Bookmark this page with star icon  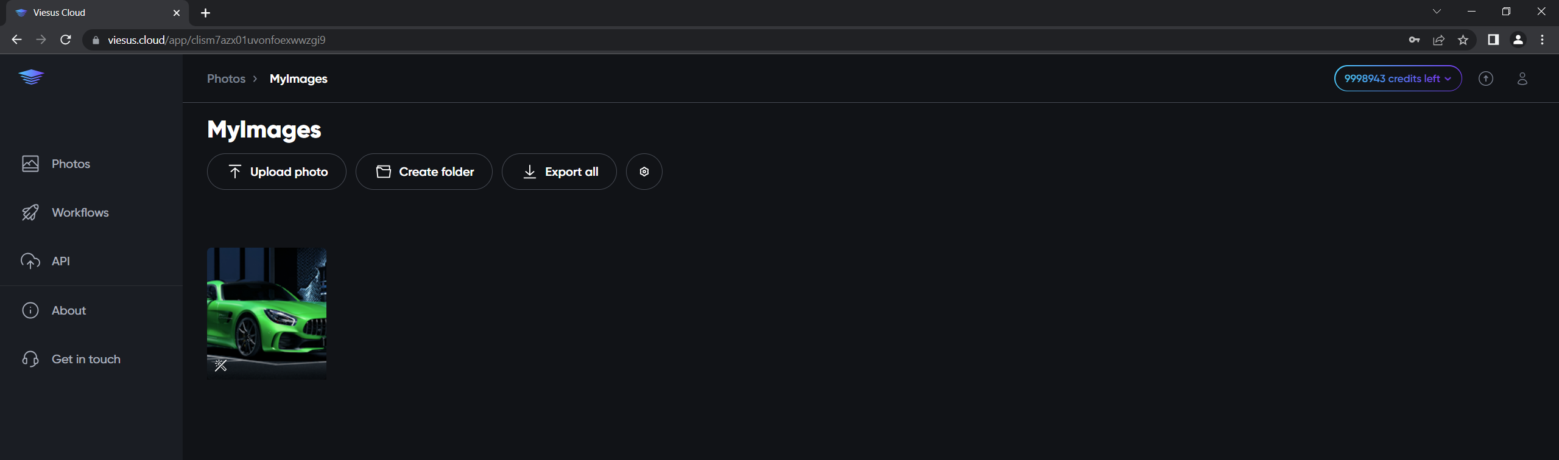coord(1463,40)
